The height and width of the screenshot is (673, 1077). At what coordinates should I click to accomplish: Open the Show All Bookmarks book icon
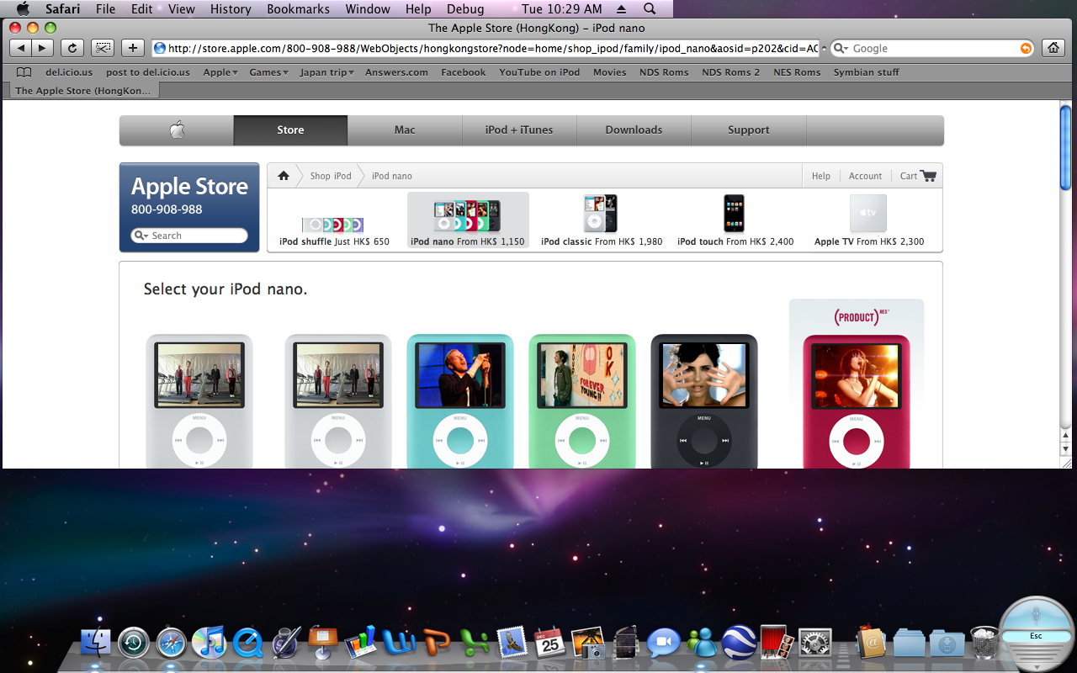pos(24,72)
